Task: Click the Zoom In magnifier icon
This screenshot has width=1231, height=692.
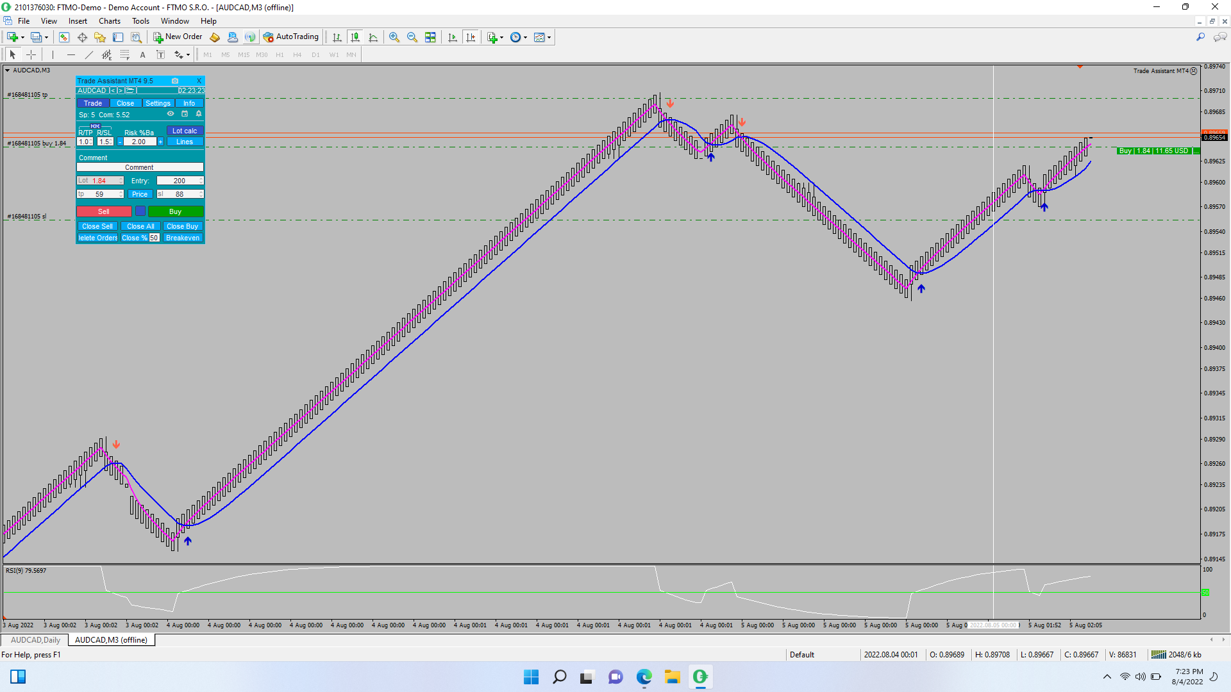Action: pyautogui.click(x=394, y=37)
